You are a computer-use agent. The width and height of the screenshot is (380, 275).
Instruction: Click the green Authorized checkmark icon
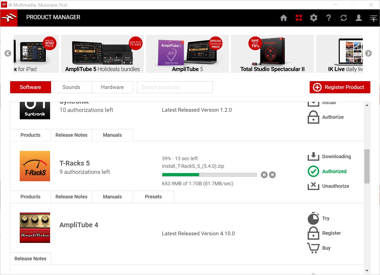click(313, 171)
